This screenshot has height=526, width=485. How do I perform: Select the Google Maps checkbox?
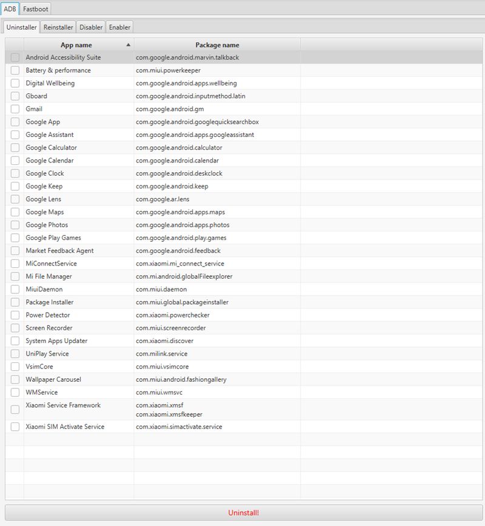coord(15,212)
